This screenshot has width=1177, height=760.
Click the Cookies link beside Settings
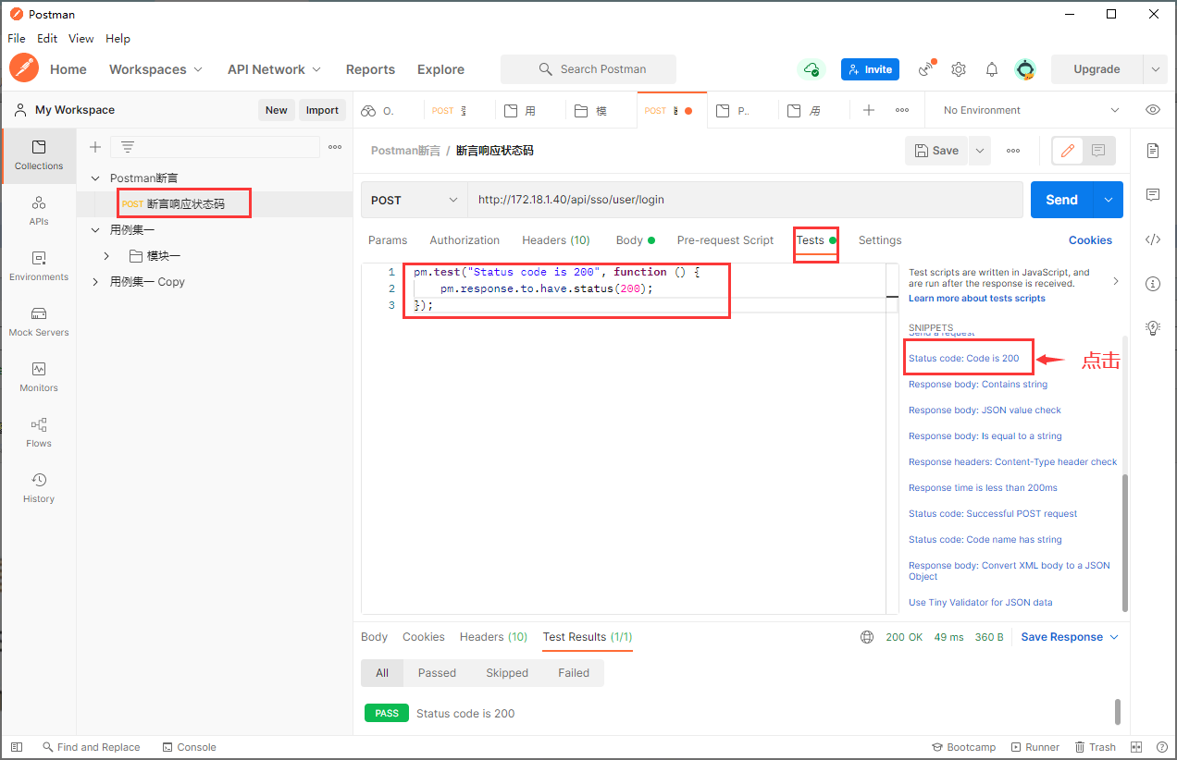click(1090, 240)
